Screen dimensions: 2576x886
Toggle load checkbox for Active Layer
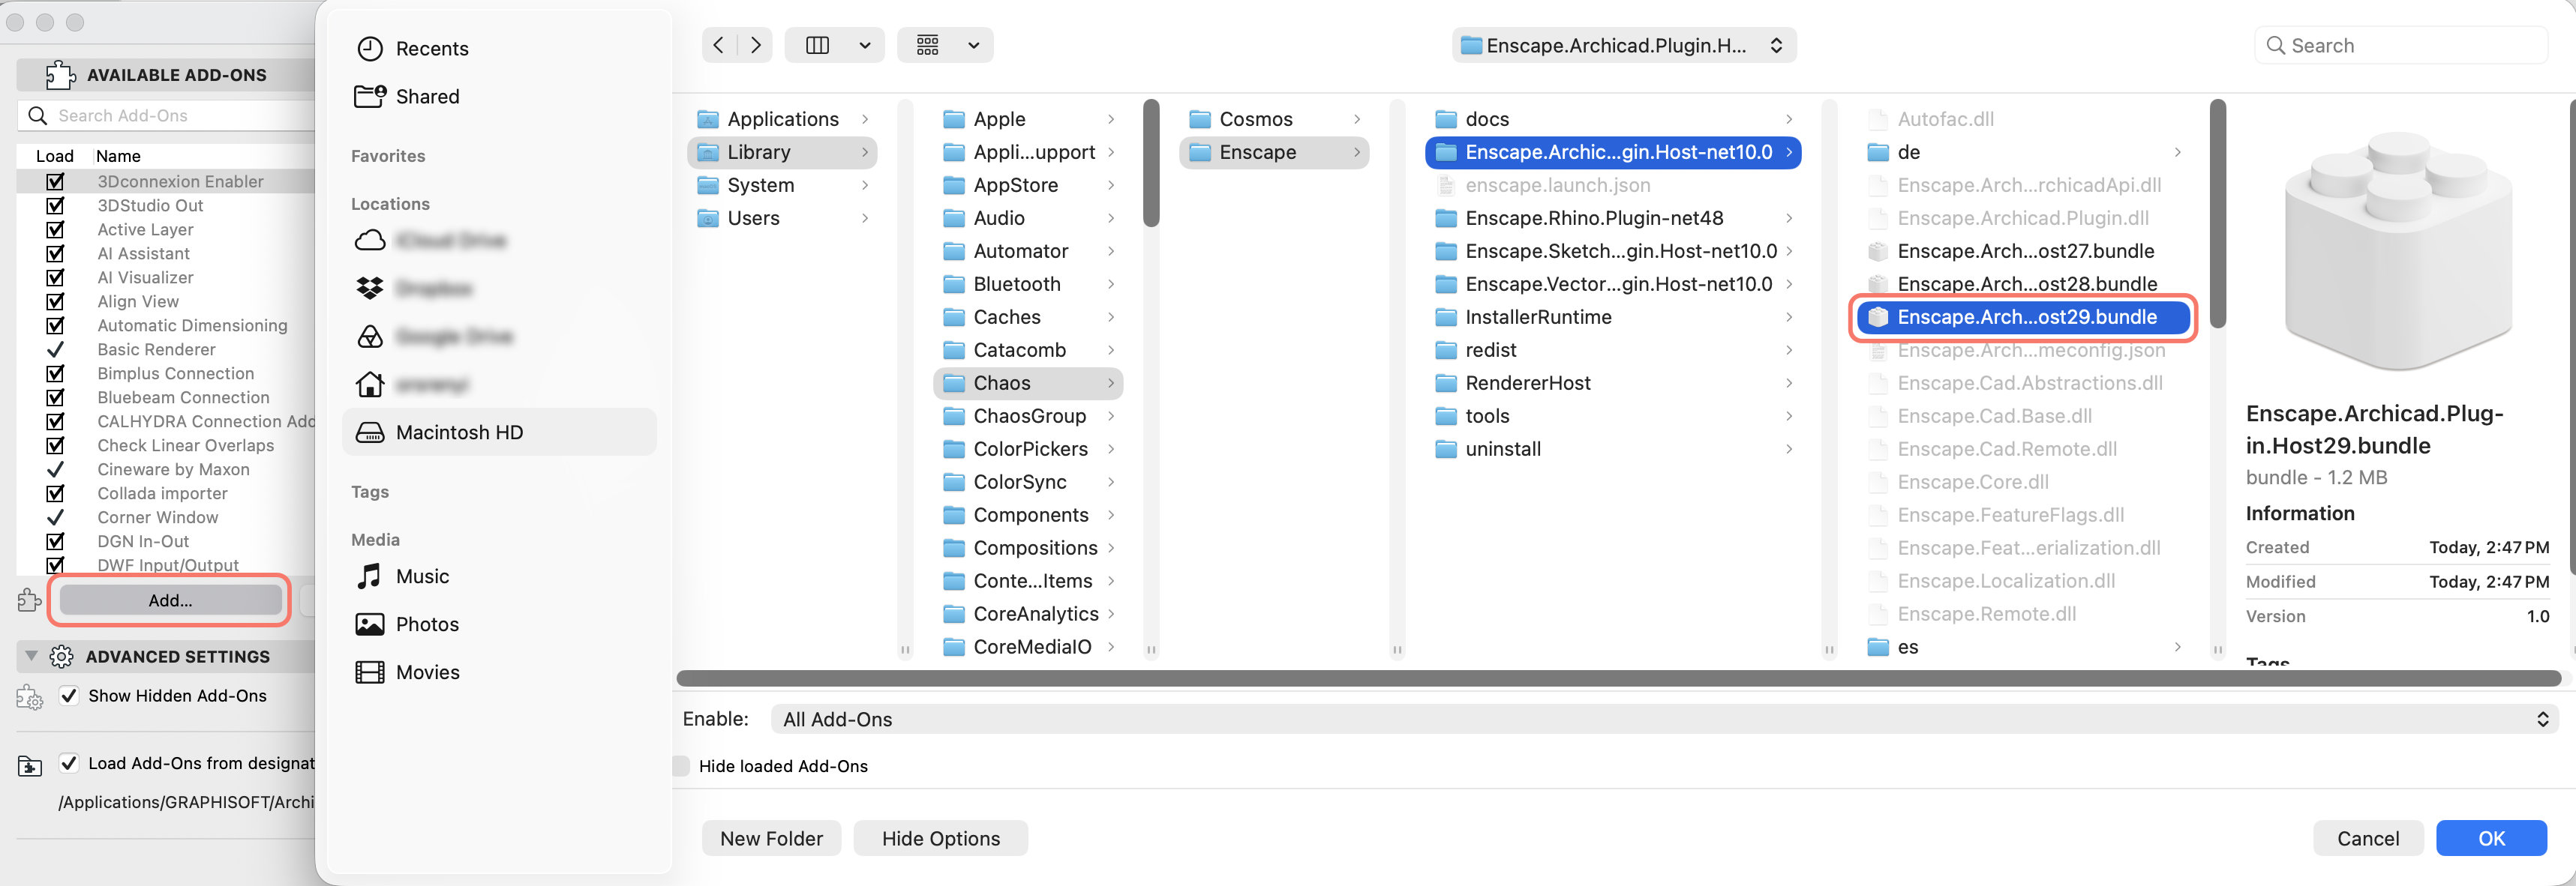pyautogui.click(x=55, y=229)
